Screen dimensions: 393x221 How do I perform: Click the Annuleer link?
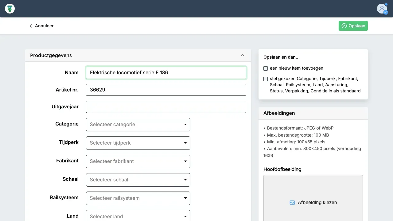click(44, 26)
